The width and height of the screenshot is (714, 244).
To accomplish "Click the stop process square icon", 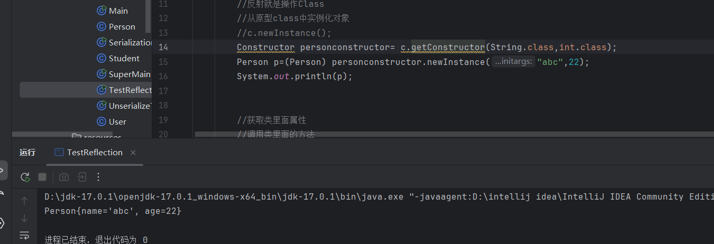I will point(42,177).
